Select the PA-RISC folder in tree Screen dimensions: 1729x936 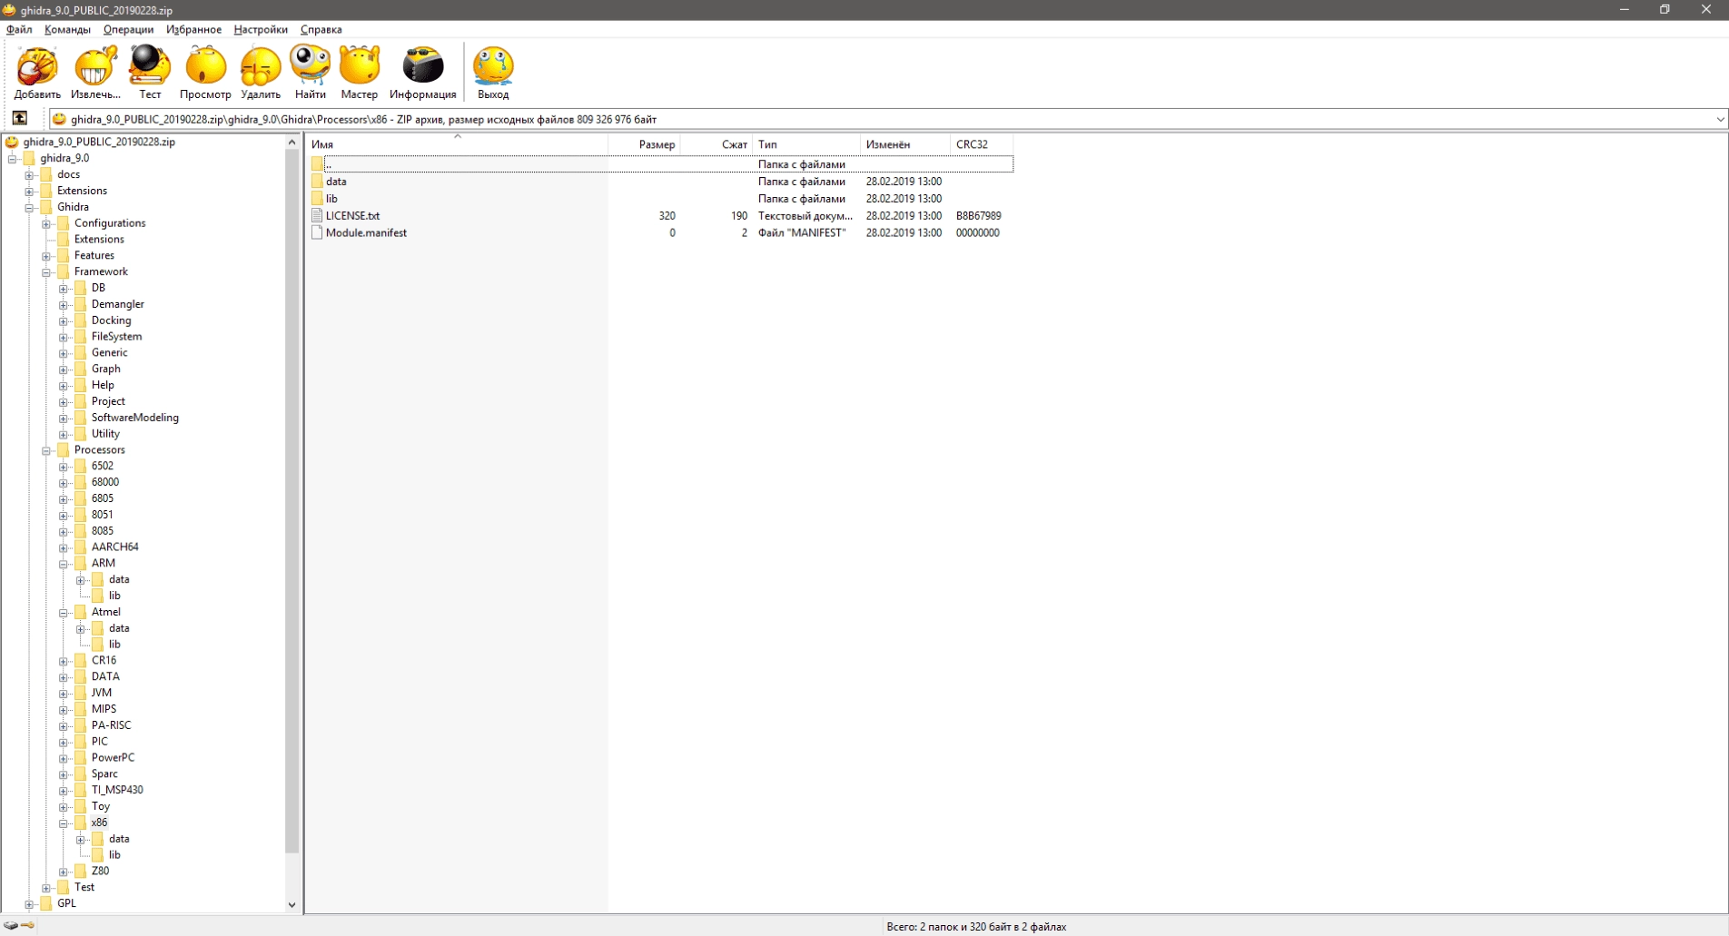coord(111,725)
